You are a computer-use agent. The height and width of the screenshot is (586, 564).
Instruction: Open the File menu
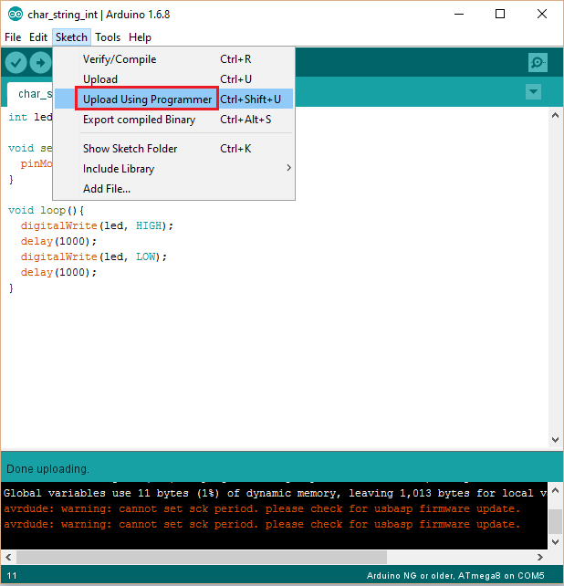(x=13, y=37)
